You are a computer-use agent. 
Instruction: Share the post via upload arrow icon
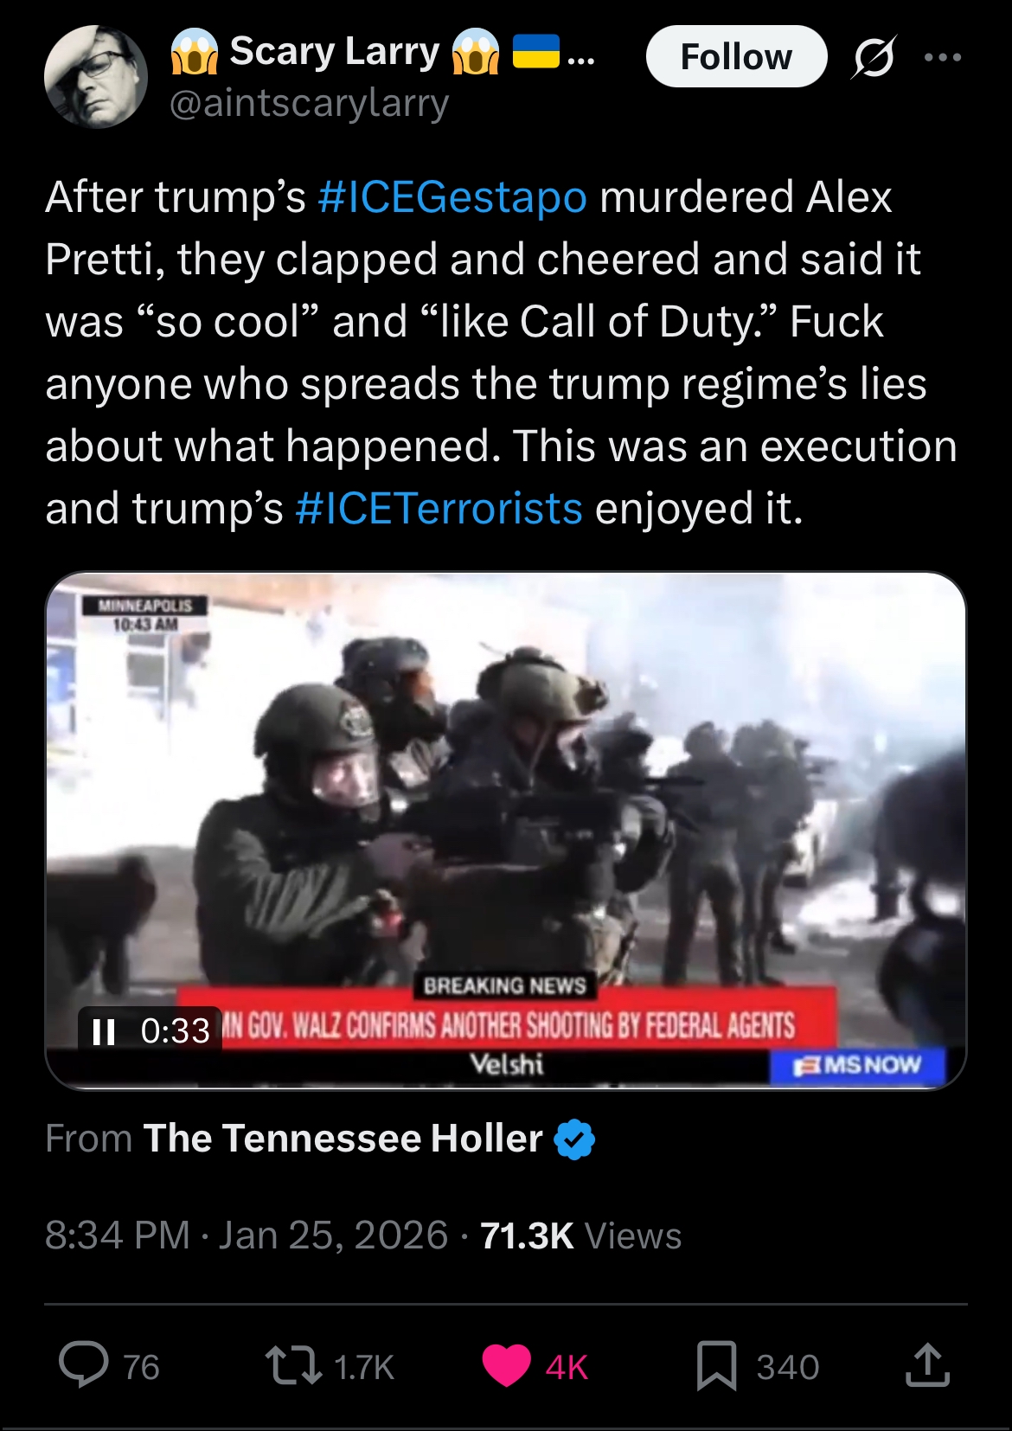click(x=927, y=1364)
